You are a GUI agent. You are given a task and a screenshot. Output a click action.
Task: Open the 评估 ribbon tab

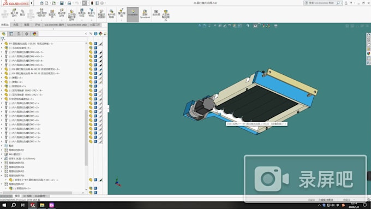coord(38,25)
